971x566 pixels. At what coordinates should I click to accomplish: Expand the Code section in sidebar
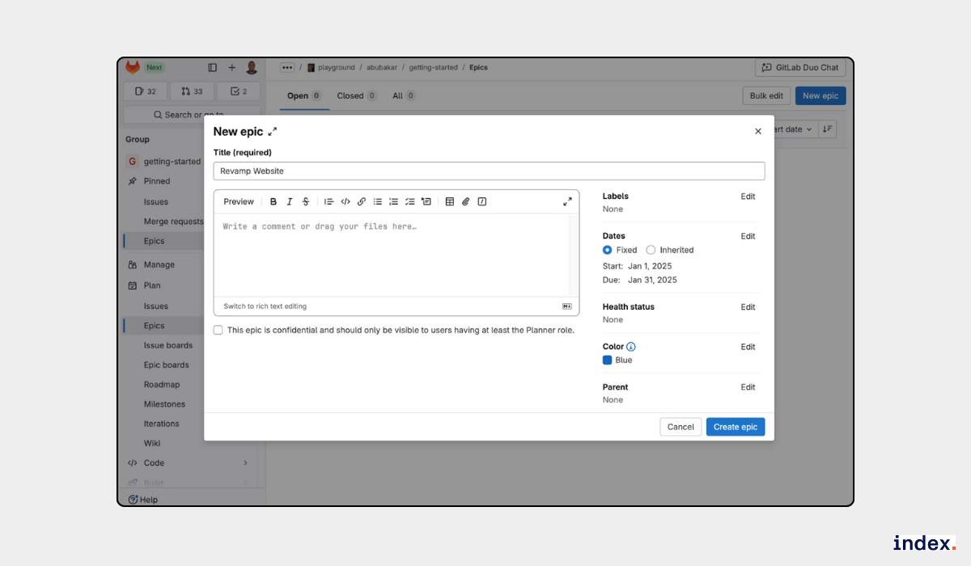coord(244,463)
